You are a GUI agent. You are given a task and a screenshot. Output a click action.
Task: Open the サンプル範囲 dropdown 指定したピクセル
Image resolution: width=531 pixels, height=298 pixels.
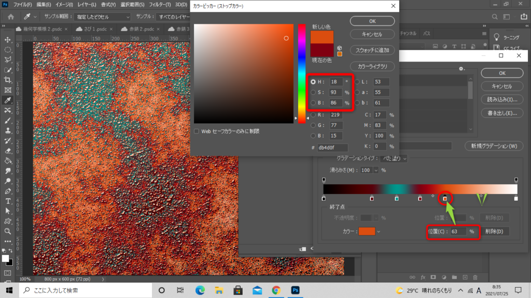(x=103, y=17)
